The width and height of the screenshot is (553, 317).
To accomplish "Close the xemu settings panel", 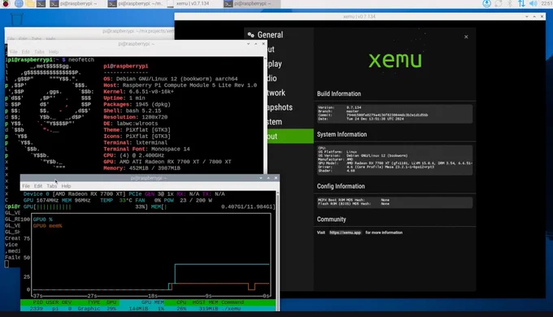I will tap(466, 37).
